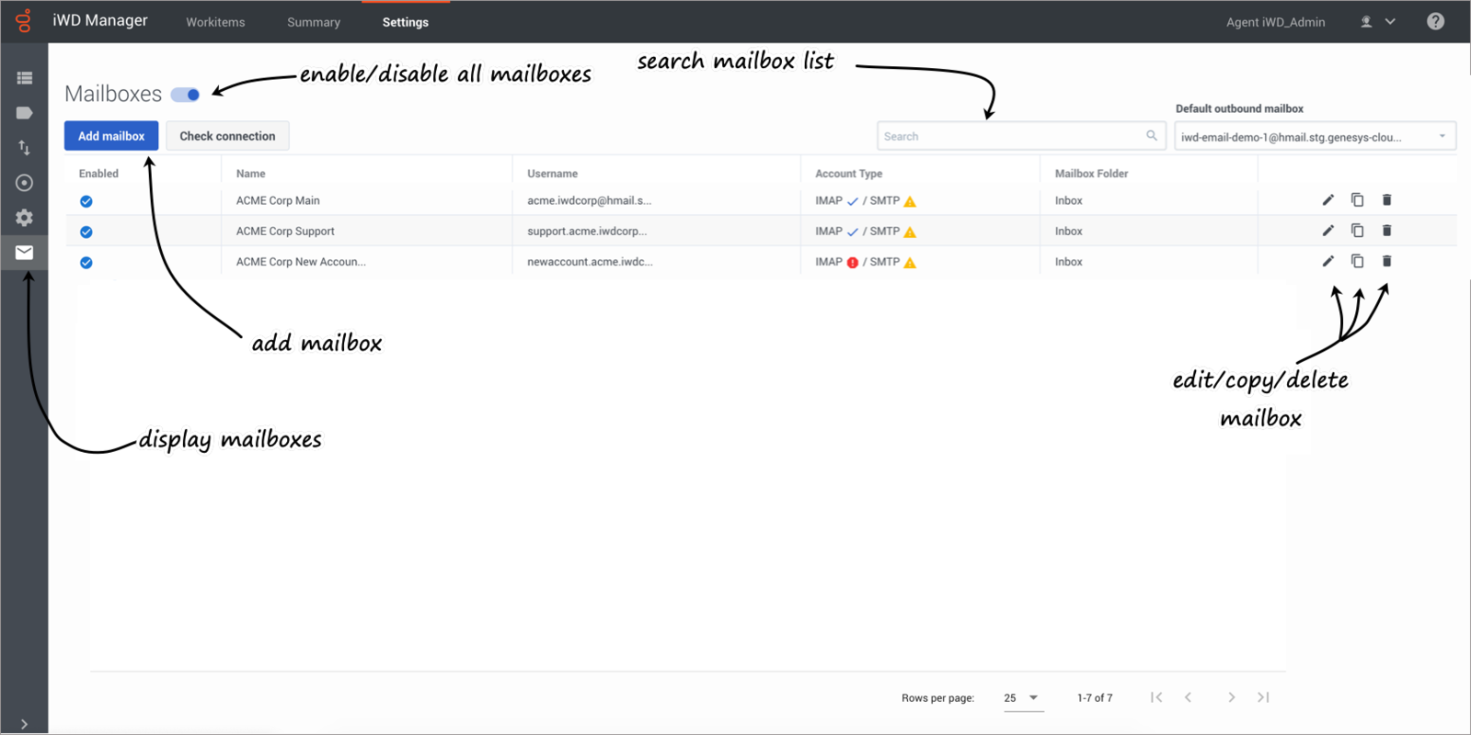
Task: Toggle all mailboxes switch
Action: (186, 95)
